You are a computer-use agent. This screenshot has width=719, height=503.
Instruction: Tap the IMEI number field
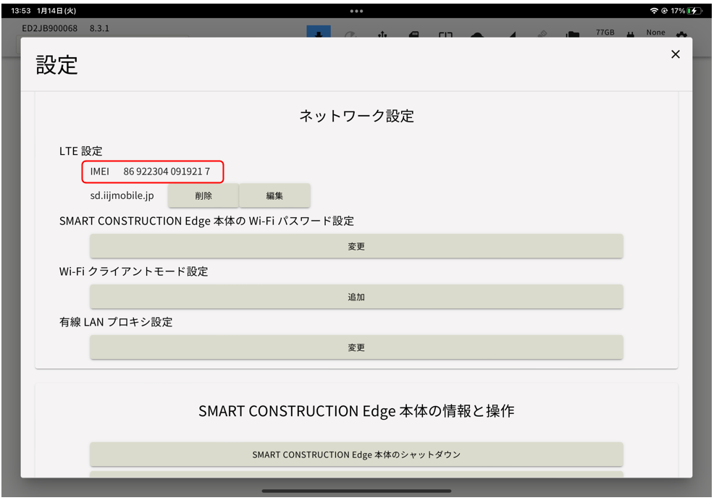click(x=152, y=172)
